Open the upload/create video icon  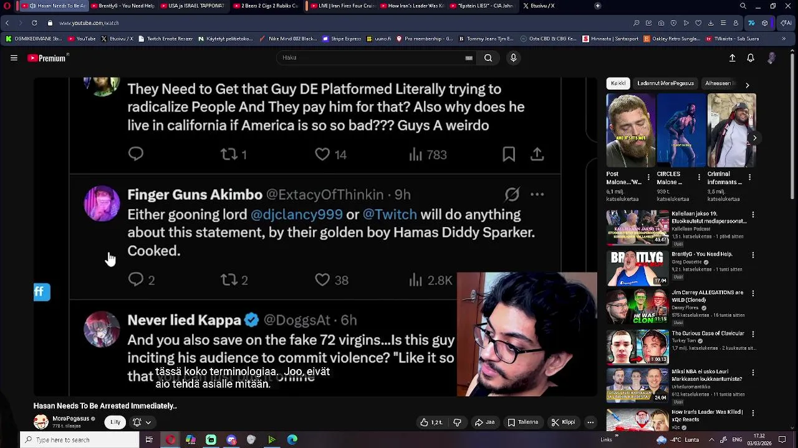[733, 58]
